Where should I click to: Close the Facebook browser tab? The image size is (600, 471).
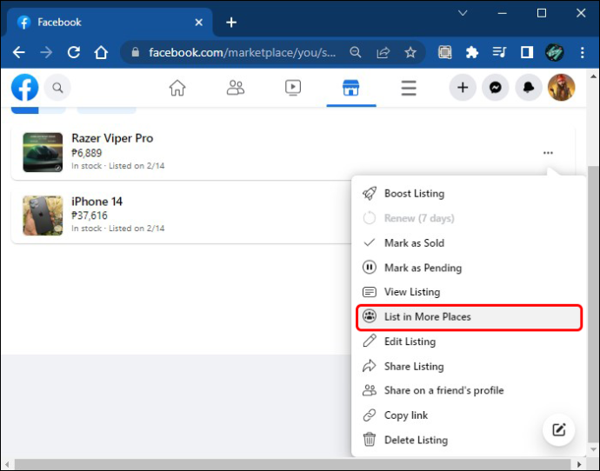pos(198,23)
